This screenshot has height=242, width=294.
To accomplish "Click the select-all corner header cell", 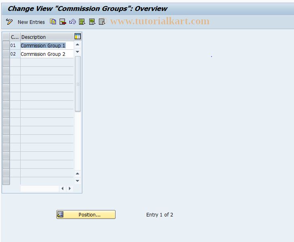I will (x=6, y=37).
